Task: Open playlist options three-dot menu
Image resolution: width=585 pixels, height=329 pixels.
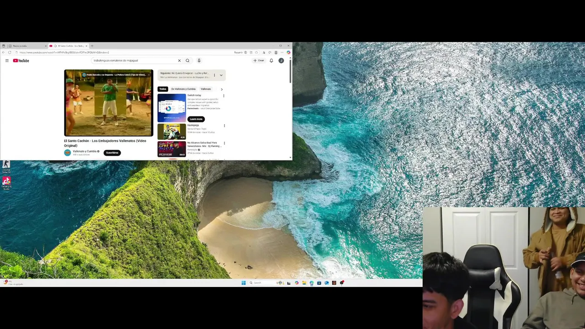Action: [x=214, y=75]
